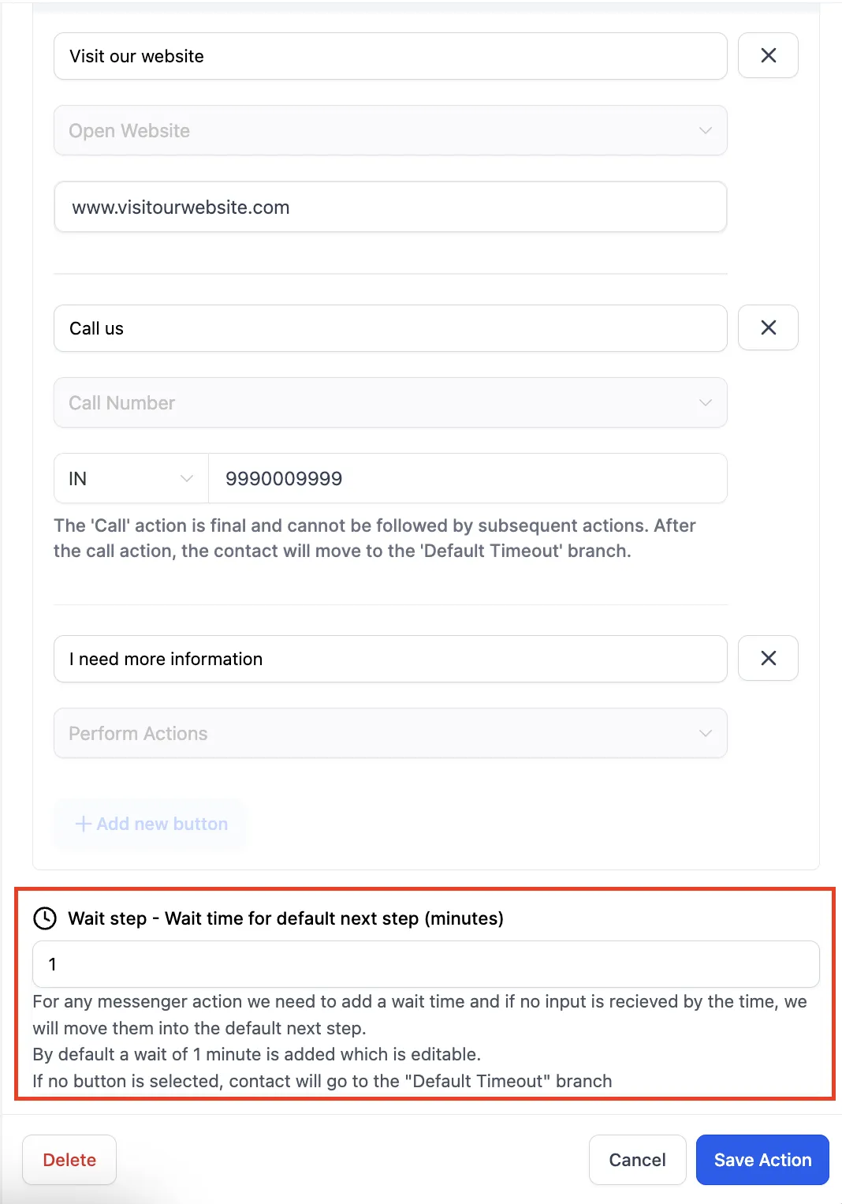Click the chevron on Open Website dropdown

pos(705,131)
